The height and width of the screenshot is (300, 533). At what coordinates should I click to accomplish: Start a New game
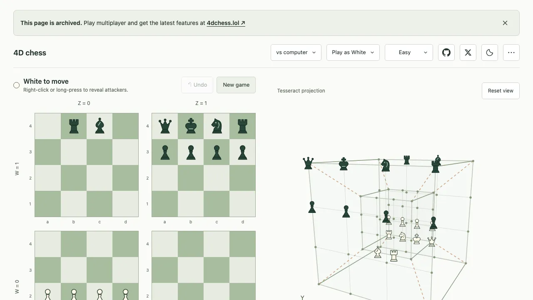click(236, 85)
